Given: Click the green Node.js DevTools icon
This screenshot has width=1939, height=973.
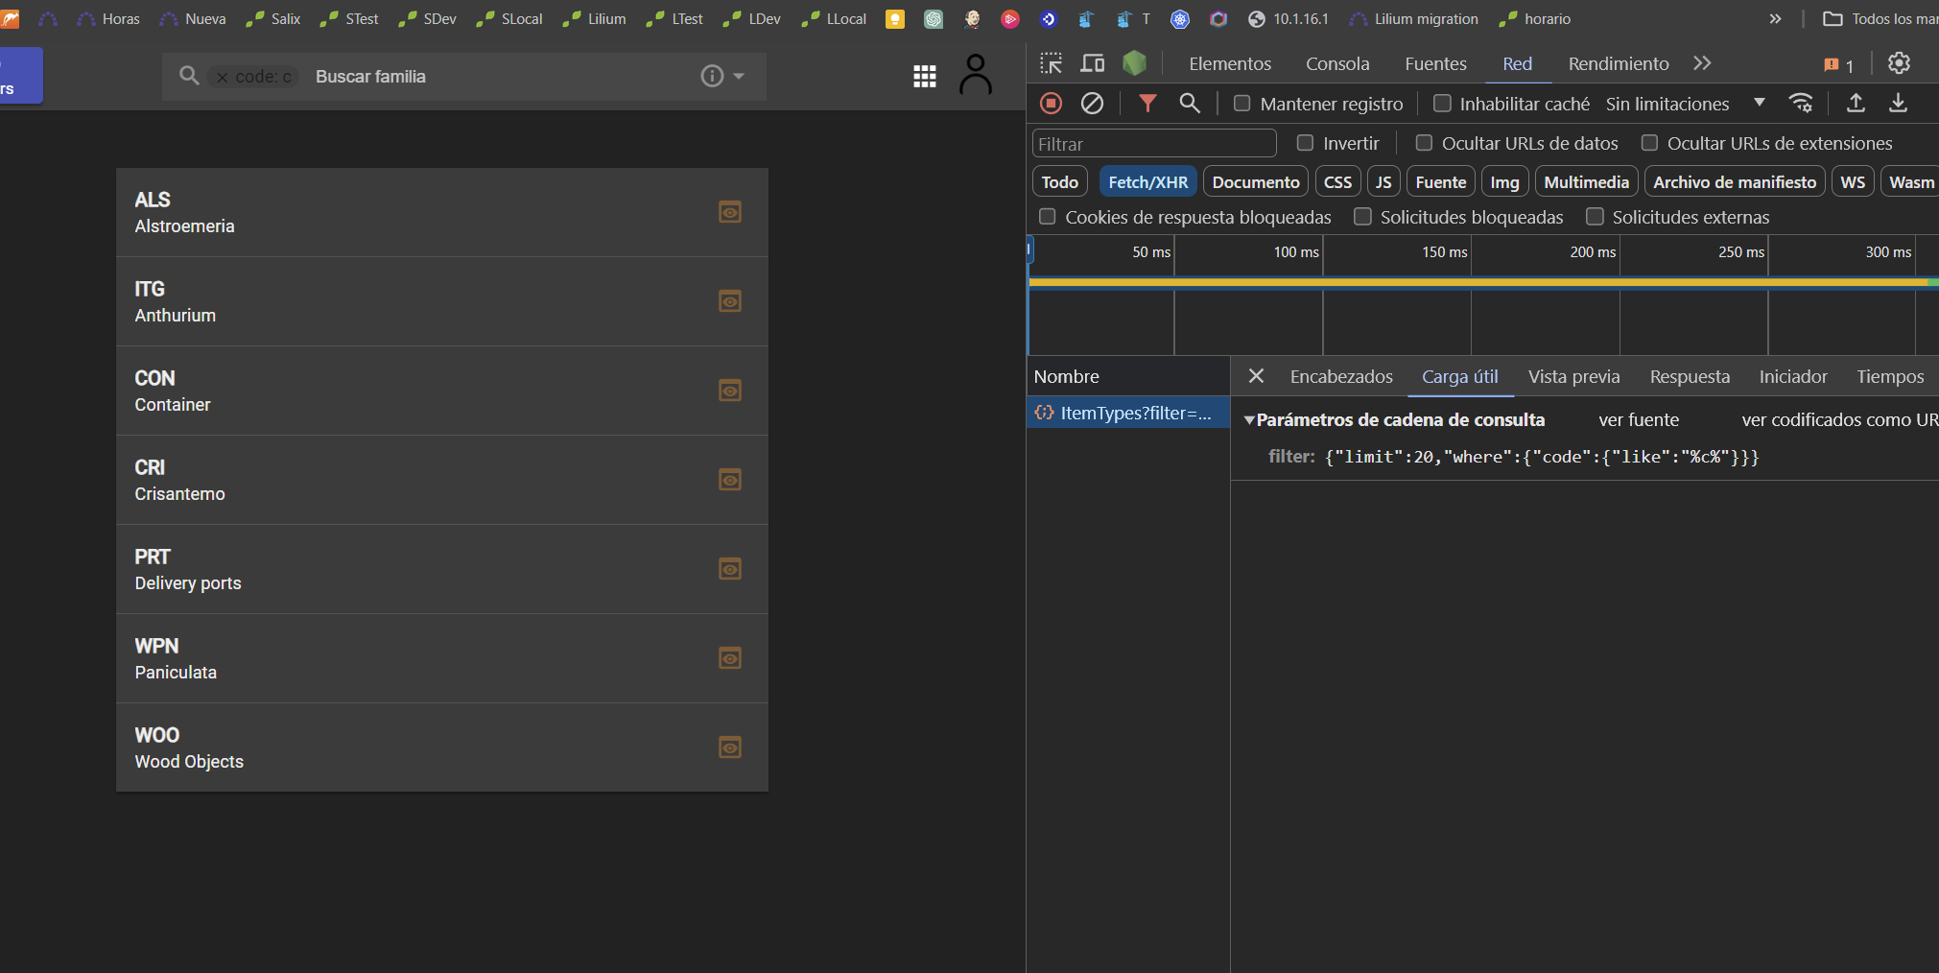Looking at the screenshot, I should click(x=1135, y=63).
